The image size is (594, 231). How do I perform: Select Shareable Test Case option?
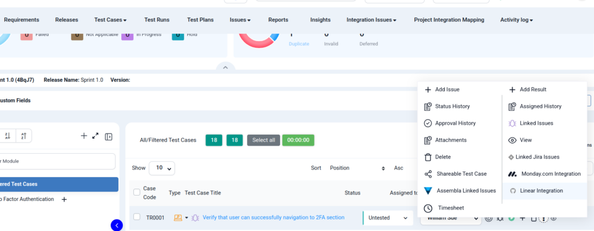[455, 174]
